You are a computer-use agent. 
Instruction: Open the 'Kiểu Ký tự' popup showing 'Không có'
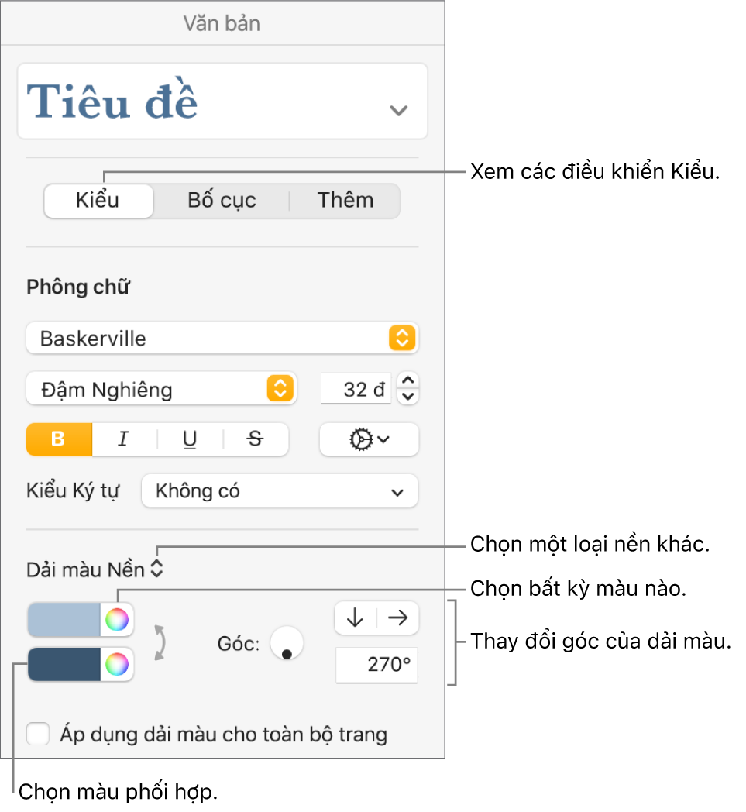pyautogui.click(x=279, y=490)
